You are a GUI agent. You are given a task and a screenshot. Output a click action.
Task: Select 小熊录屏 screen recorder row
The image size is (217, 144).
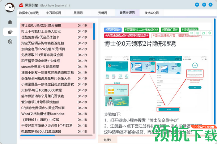point(56,84)
